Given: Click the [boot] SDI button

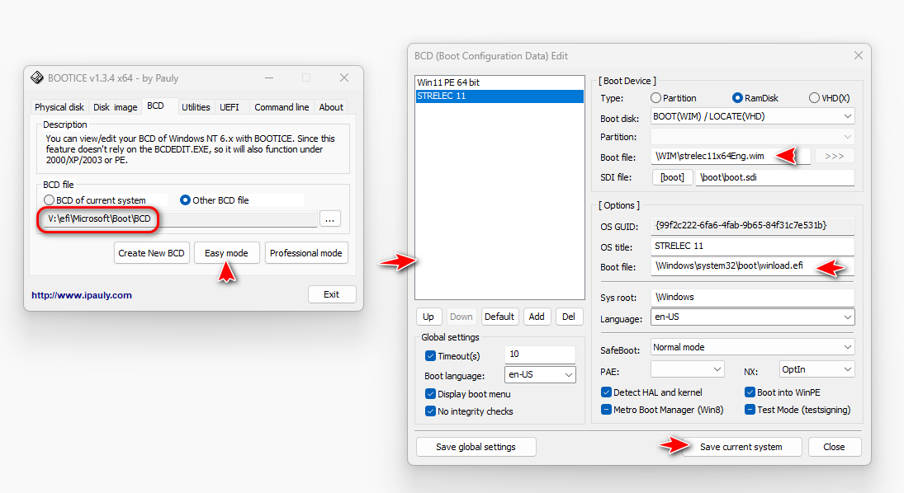Looking at the screenshot, I should click(x=672, y=177).
